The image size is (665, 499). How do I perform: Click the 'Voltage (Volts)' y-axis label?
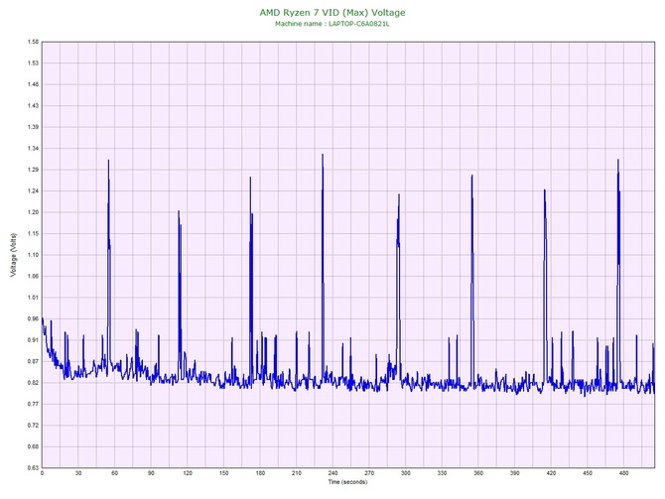14,255
